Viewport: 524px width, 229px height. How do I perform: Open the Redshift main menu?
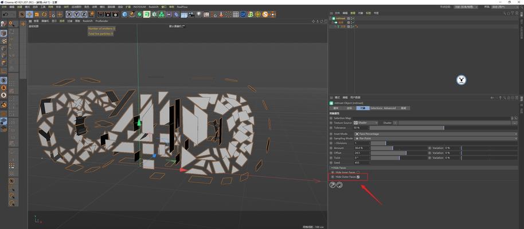pos(154,7)
